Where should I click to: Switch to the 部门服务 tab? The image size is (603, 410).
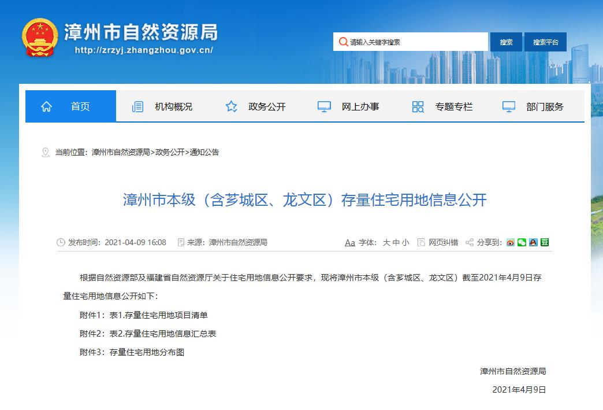coord(545,106)
